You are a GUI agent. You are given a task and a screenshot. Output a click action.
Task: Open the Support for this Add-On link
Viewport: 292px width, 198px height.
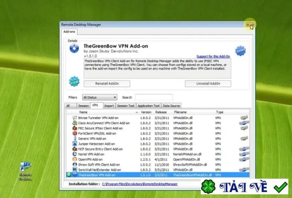click(213, 56)
